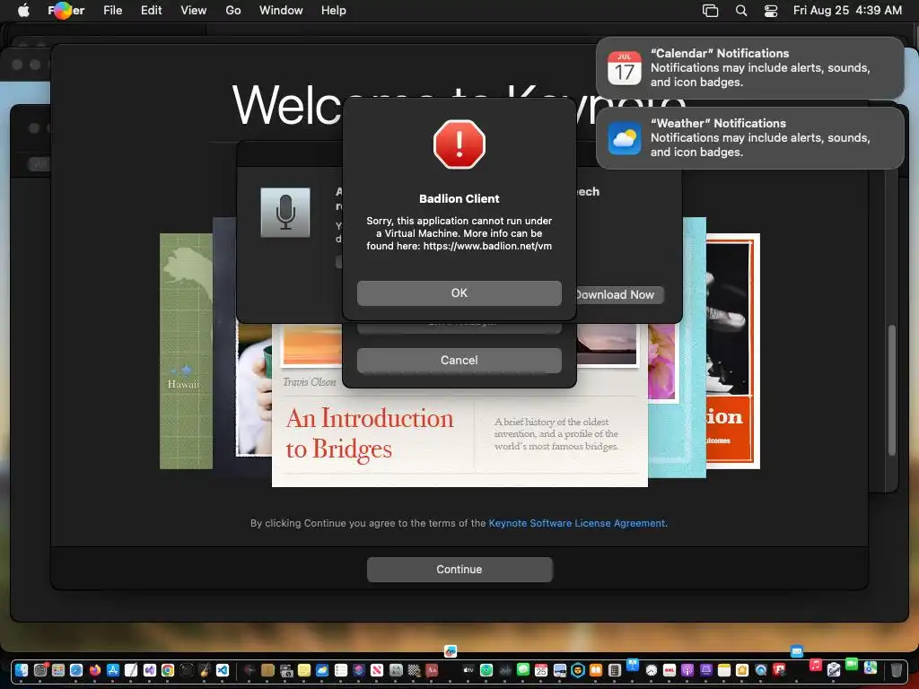Open the Window menu

[281, 11]
